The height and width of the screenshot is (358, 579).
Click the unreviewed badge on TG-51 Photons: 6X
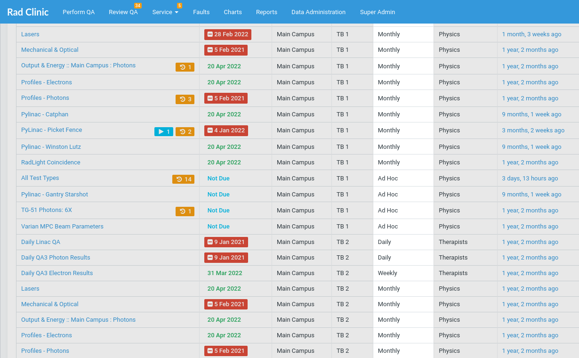point(185,212)
